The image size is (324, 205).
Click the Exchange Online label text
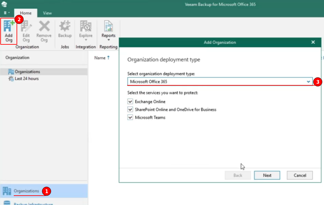point(150,102)
